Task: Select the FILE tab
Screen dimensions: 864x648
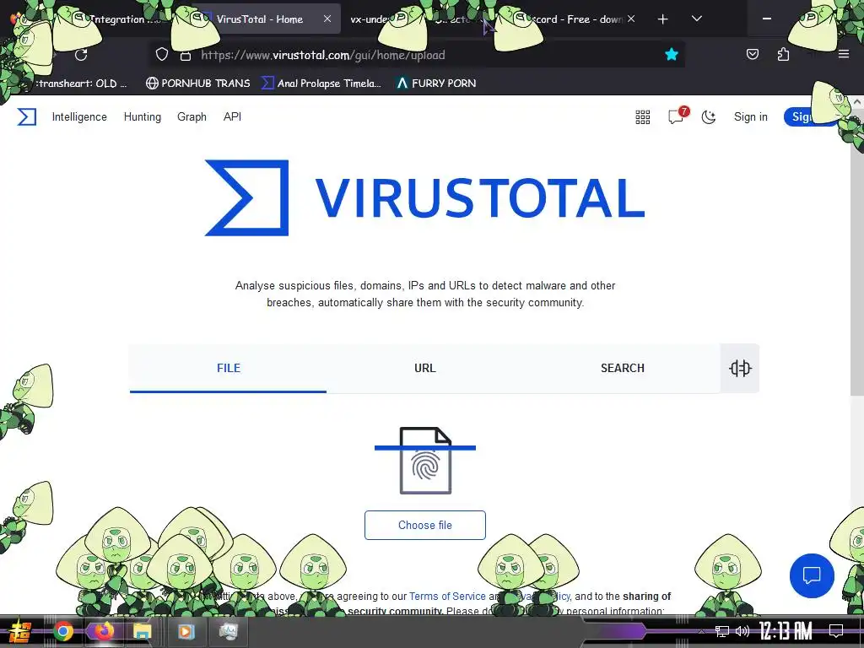Action: 228,368
